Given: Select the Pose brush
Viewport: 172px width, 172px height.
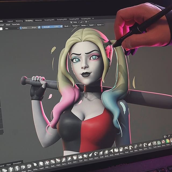Looking at the screenshot, I should [126, 150].
